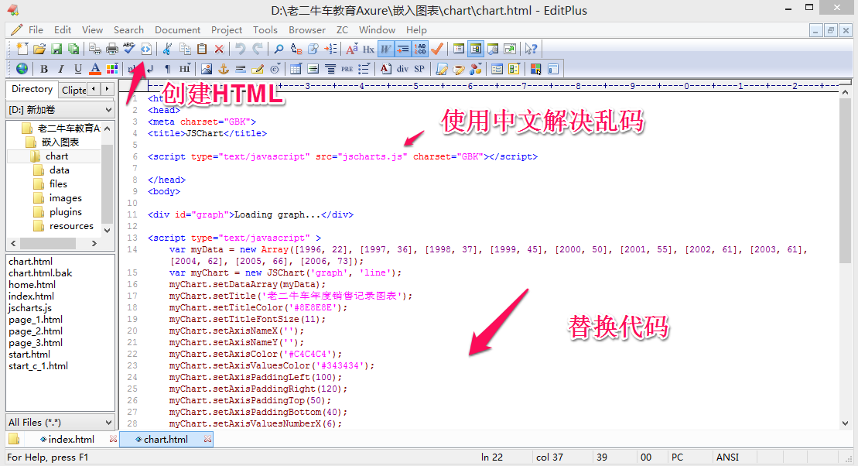Click the Find magnifier icon

click(x=279, y=50)
